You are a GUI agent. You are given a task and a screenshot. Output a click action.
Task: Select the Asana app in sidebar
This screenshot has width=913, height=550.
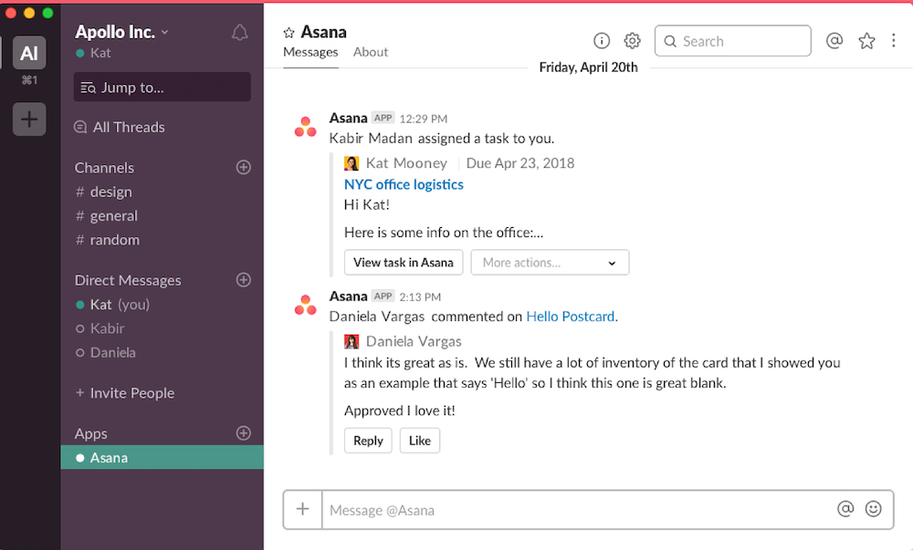(x=162, y=458)
